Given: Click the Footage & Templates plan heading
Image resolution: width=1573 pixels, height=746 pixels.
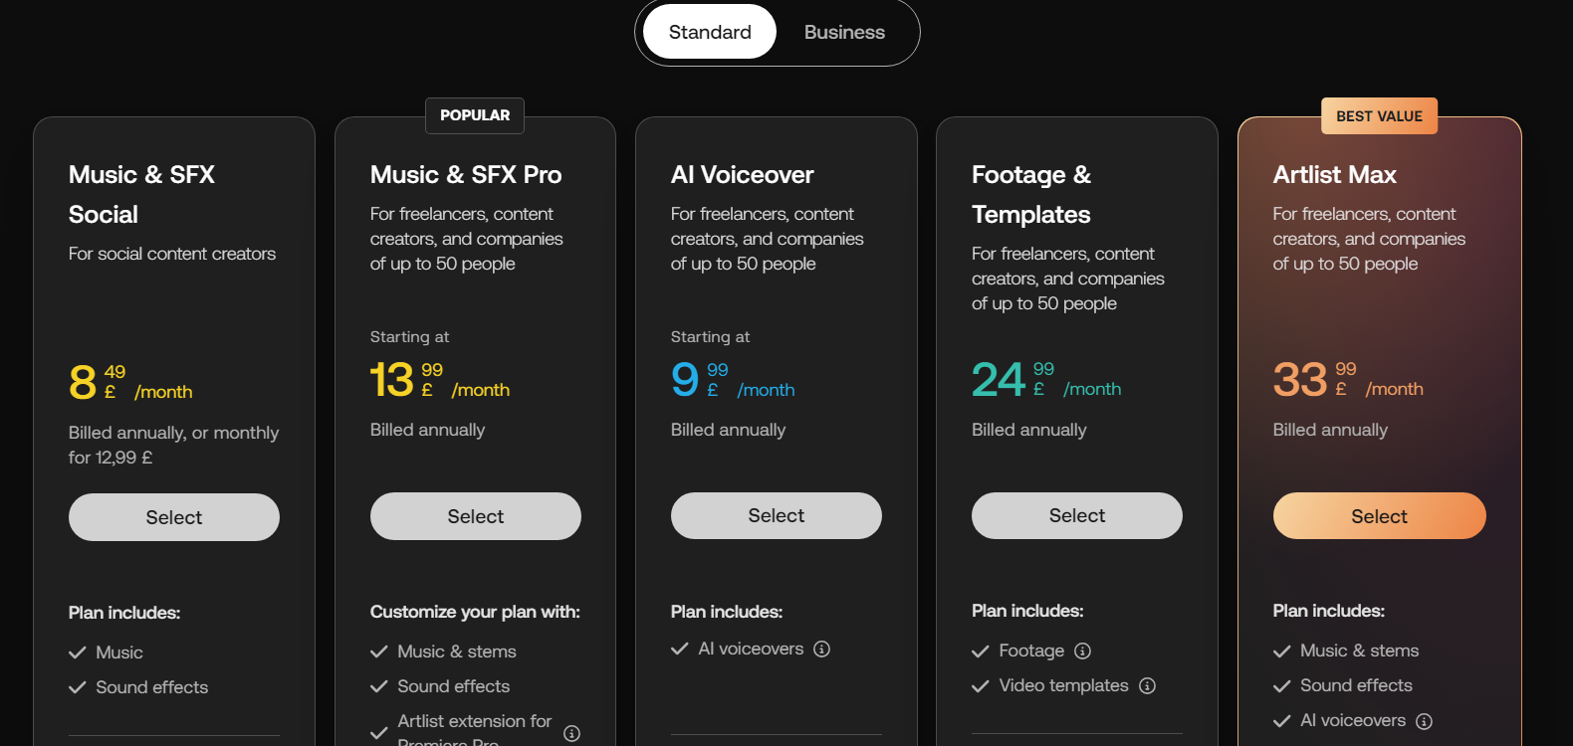Looking at the screenshot, I should (x=1031, y=195).
